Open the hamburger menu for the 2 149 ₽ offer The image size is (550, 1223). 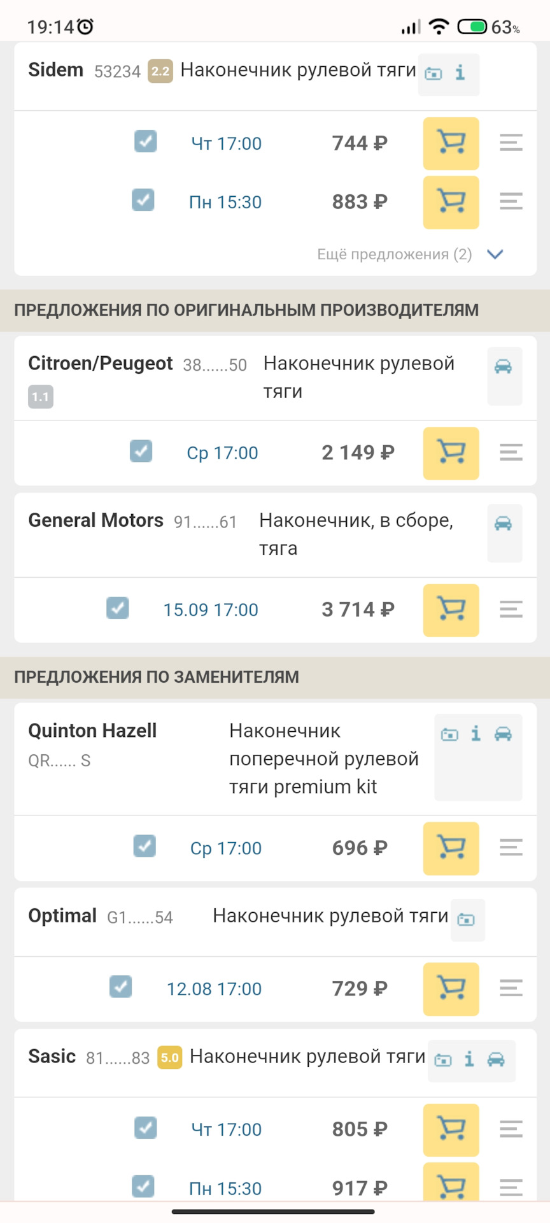point(511,452)
